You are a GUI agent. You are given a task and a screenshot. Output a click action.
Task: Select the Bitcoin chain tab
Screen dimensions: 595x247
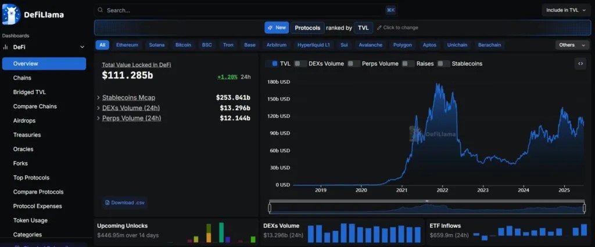click(x=183, y=45)
